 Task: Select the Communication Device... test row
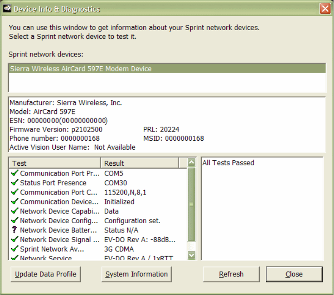[x=98, y=201]
